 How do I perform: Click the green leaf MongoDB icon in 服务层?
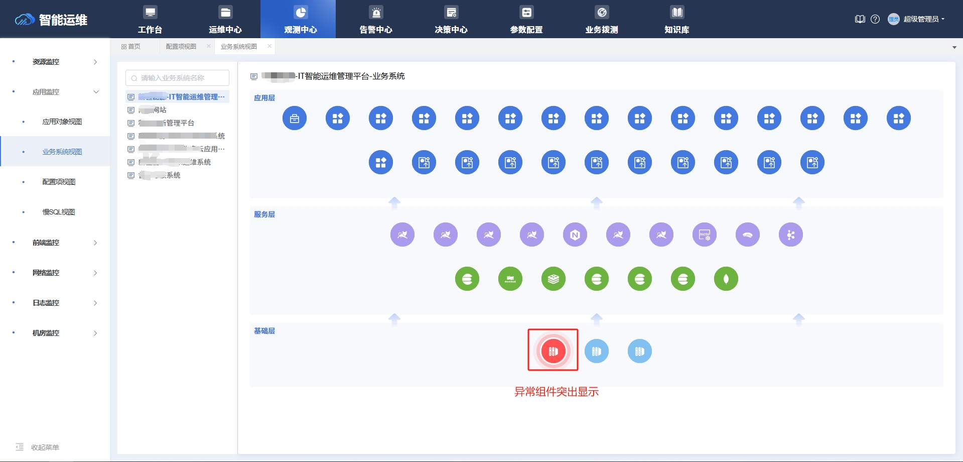[726, 279]
